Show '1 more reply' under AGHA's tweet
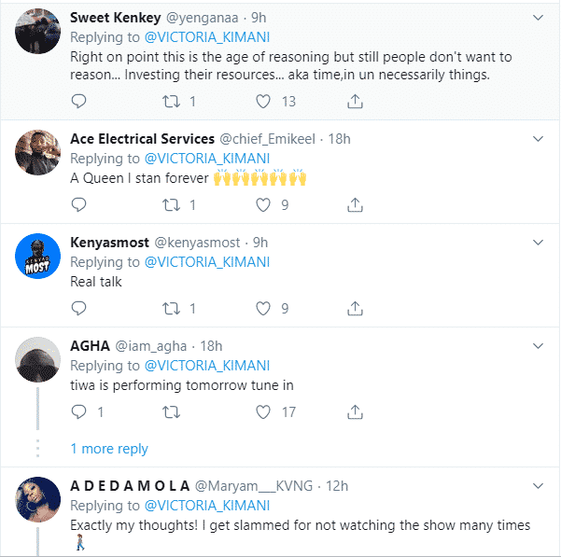The width and height of the screenshot is (561, 557). [x=109, y=449]
